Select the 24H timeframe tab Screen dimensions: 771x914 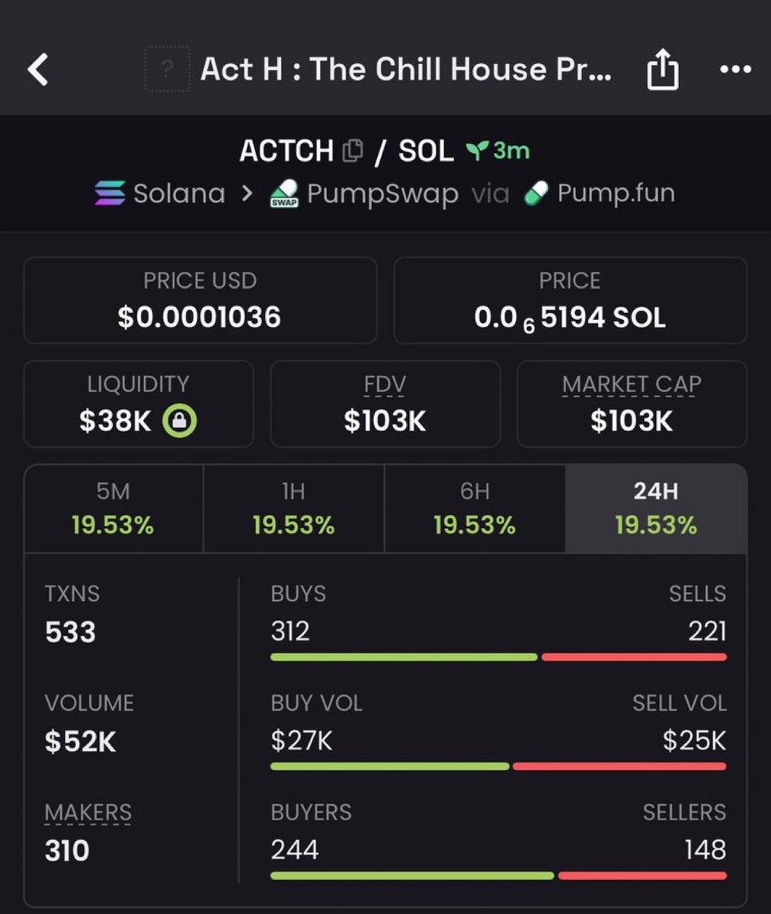coord(655,509)
